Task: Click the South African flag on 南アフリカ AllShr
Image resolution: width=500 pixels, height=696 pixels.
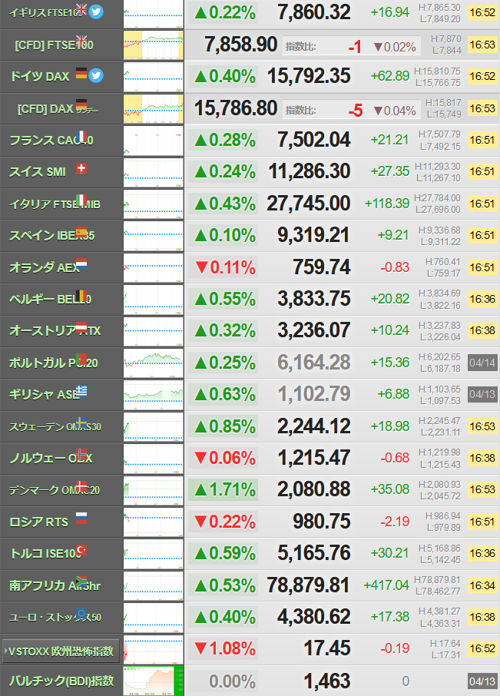Action: pyautogui.click(x=81, y=582)
